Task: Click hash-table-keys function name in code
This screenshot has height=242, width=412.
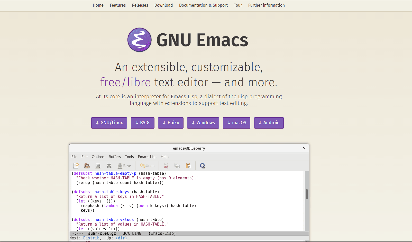Action: [x=112, y=192]
